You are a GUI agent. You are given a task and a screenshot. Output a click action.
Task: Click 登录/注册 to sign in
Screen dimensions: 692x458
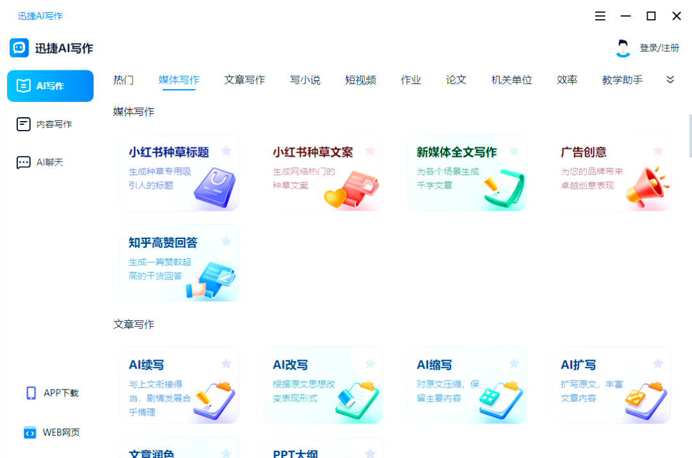coord(659,47)
